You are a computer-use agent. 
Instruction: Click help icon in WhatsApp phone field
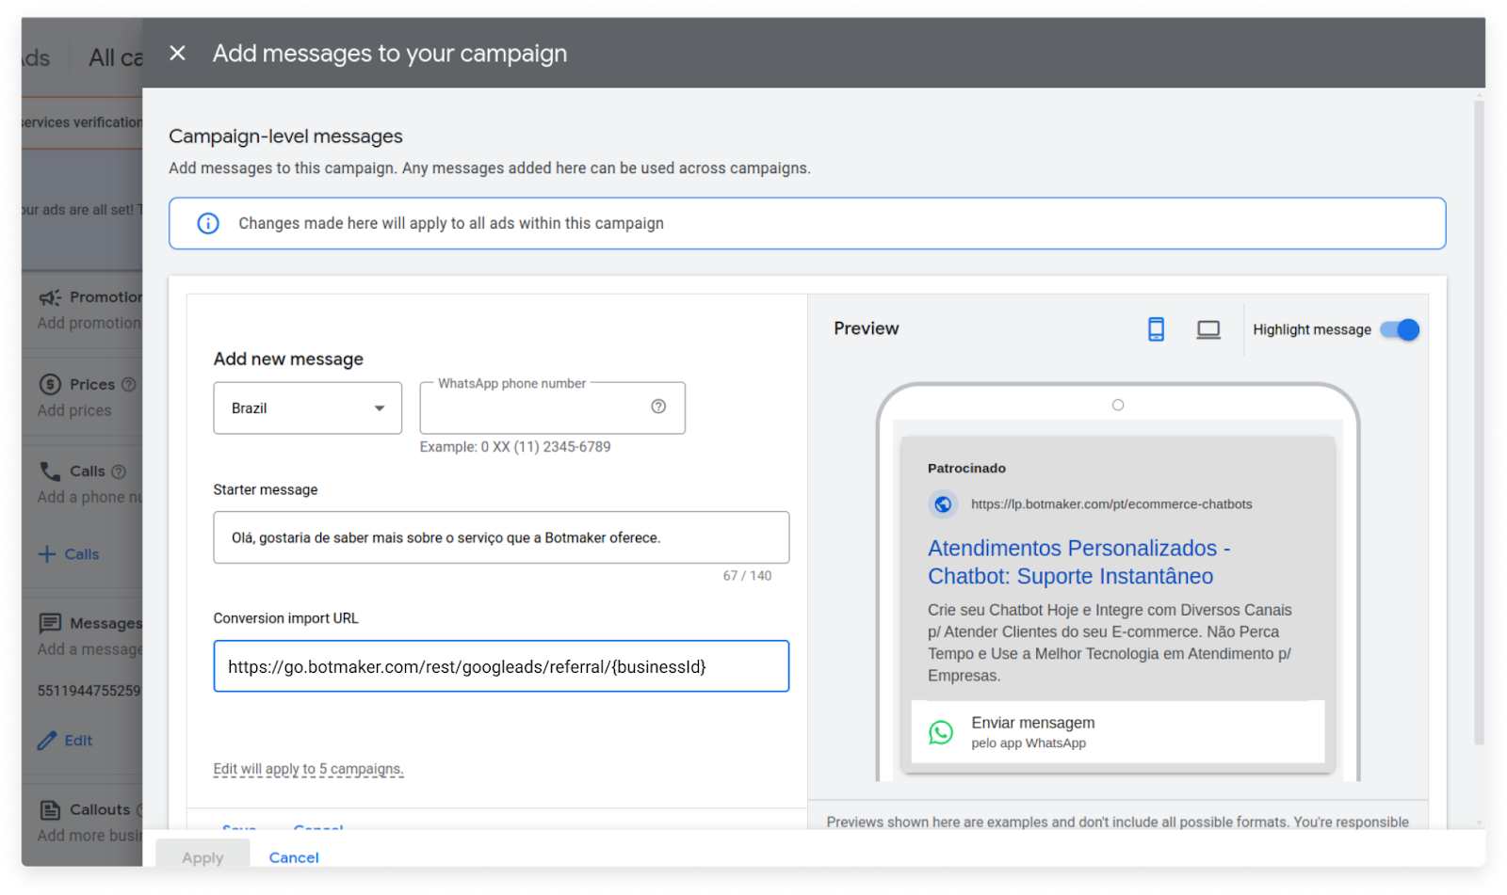658,407
